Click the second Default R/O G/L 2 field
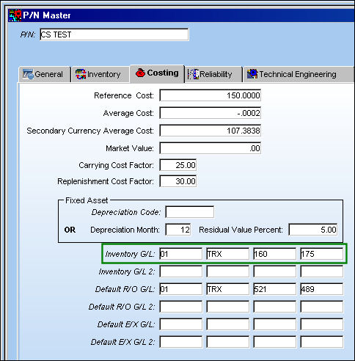Image resolution: width=355 pixels, height=361 pixels. pos(228,307)
